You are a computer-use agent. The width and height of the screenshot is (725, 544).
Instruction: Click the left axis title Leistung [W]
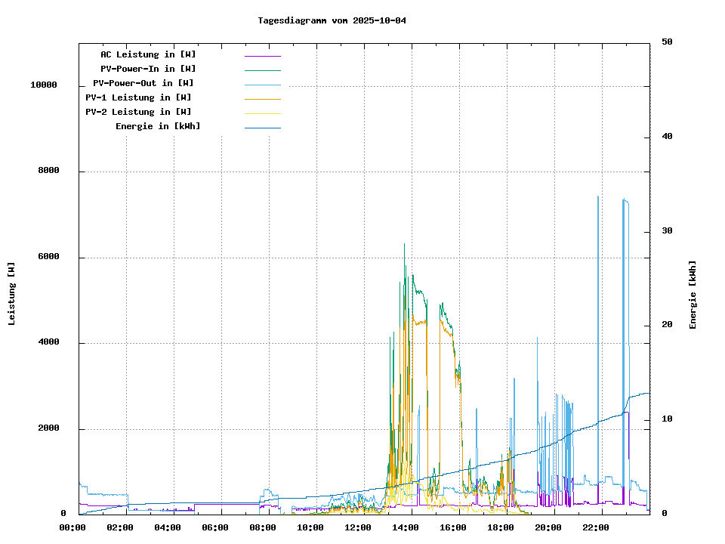click(x=12, y=293)
